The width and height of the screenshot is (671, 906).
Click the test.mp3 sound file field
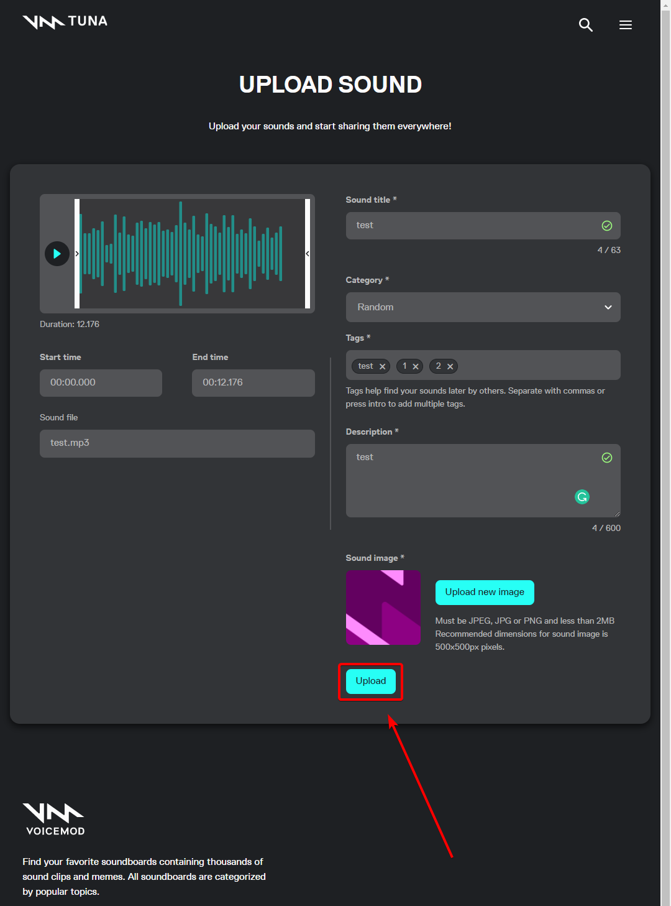pyautogui.click(x=177, y=443)
